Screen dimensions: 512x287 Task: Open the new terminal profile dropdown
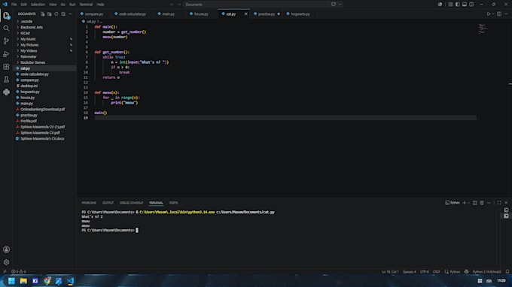(469, 203)
